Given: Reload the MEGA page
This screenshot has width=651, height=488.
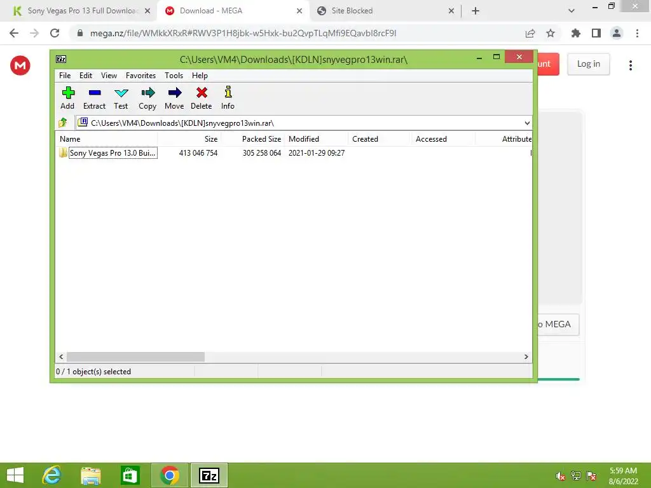Looking at the screenshot, I should (55, 33).
